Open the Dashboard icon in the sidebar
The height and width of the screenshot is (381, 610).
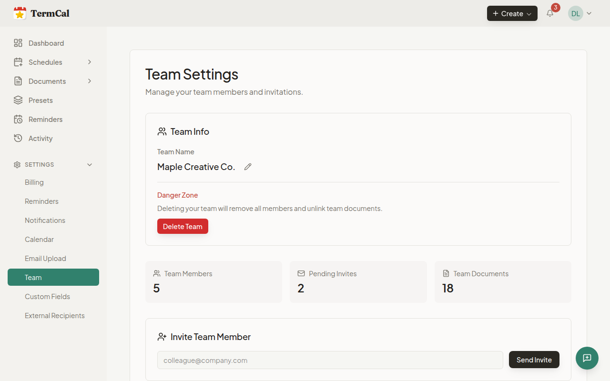coord(18,43)
